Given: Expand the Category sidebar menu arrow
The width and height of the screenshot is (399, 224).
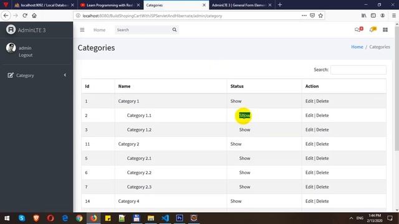Looking at the screenshot, I should click(x=65, y=75).
